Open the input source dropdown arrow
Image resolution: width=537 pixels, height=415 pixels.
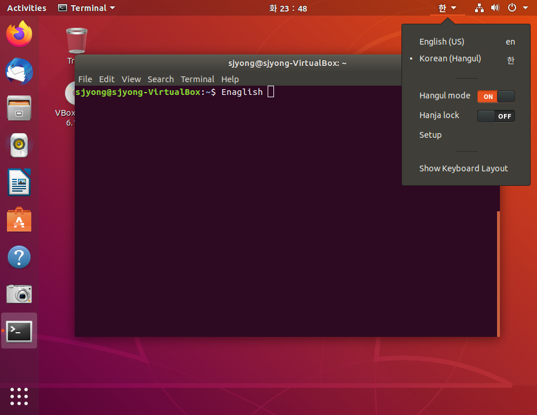(x=454, y=8)
